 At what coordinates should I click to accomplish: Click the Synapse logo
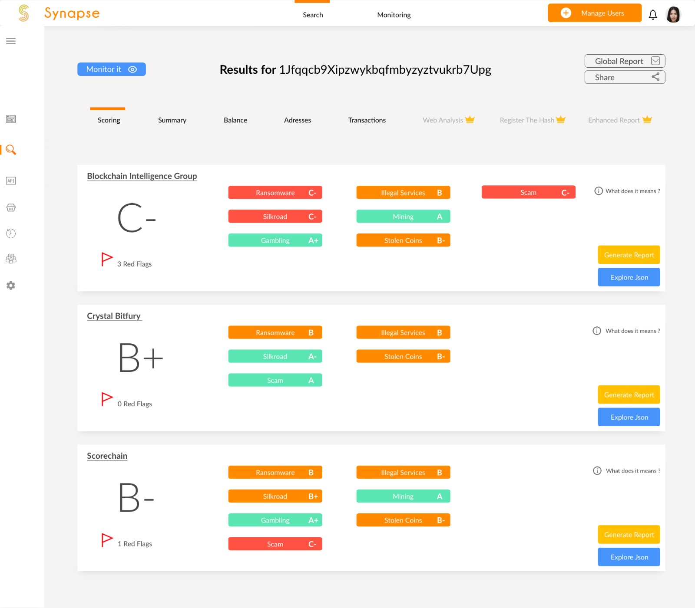pos(59,13)
